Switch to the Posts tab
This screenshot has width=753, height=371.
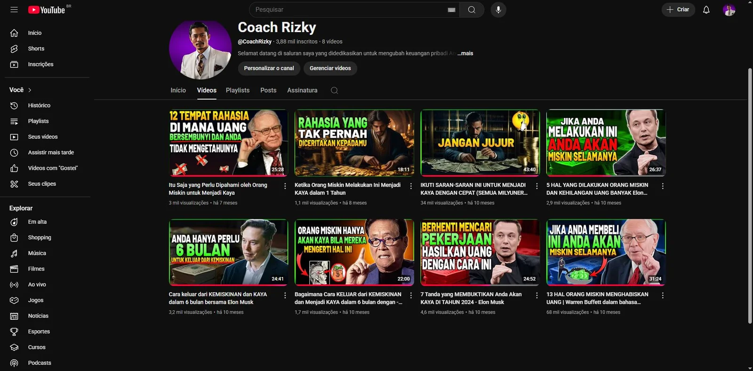268,90
